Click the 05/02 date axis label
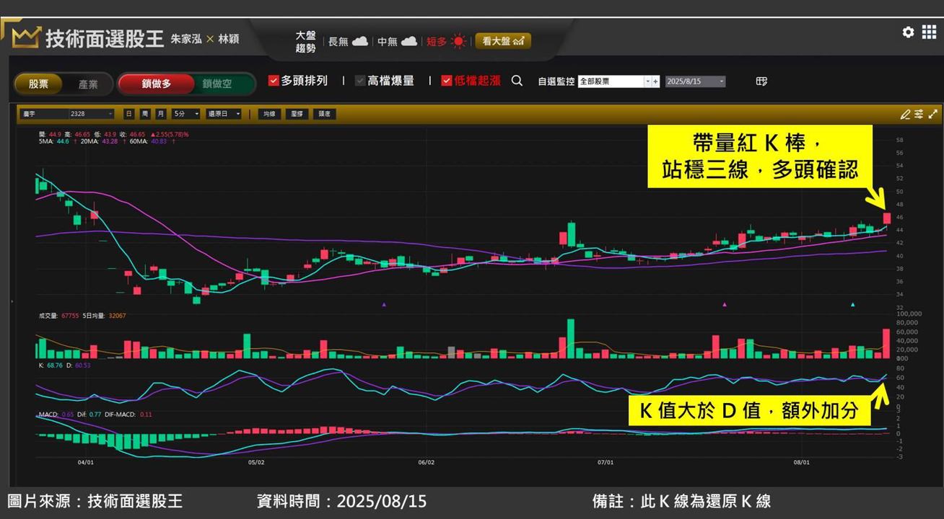Image resolution: width=944 pixels, height=519 pixels. click(x=256, y=463)
